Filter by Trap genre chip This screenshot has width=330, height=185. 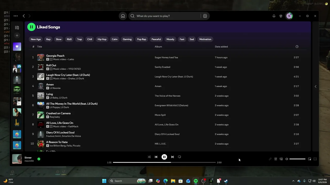79,39
